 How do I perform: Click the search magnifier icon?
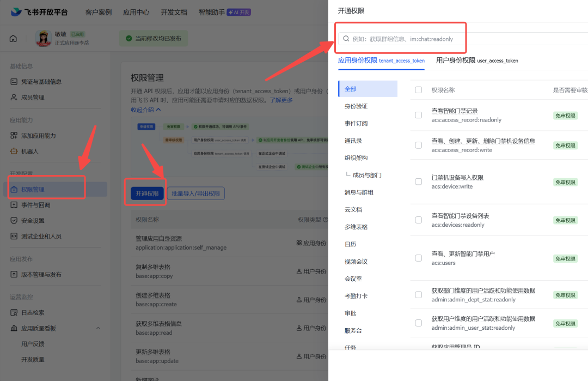346,39
